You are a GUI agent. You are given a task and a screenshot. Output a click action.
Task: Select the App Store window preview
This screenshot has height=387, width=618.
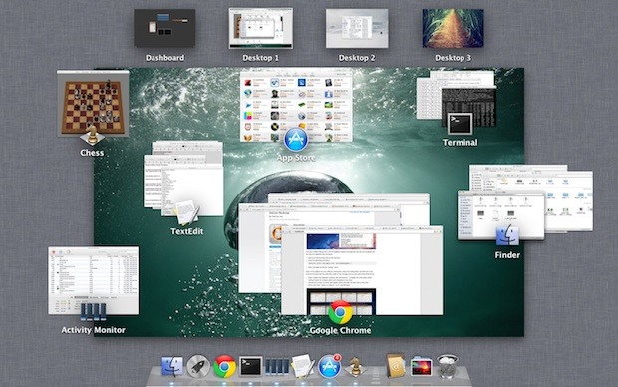tap(296, 107)
